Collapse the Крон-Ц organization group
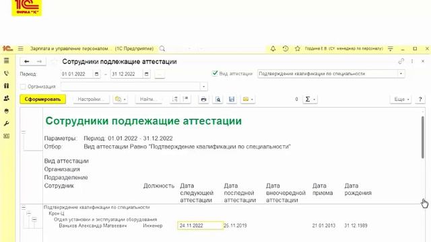The image size is (431, 242). [29, 214]
